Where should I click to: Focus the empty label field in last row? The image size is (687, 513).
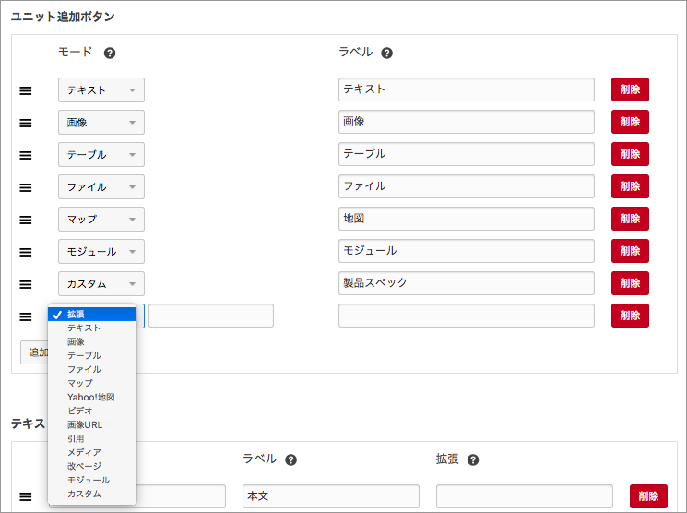(x=466, y=316)
